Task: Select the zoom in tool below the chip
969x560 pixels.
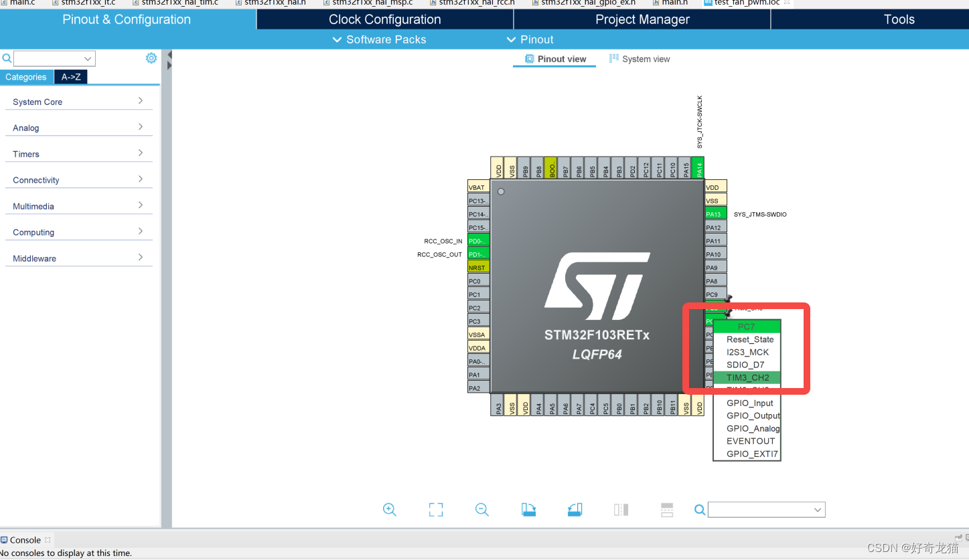Action: [x=390, y=509]
